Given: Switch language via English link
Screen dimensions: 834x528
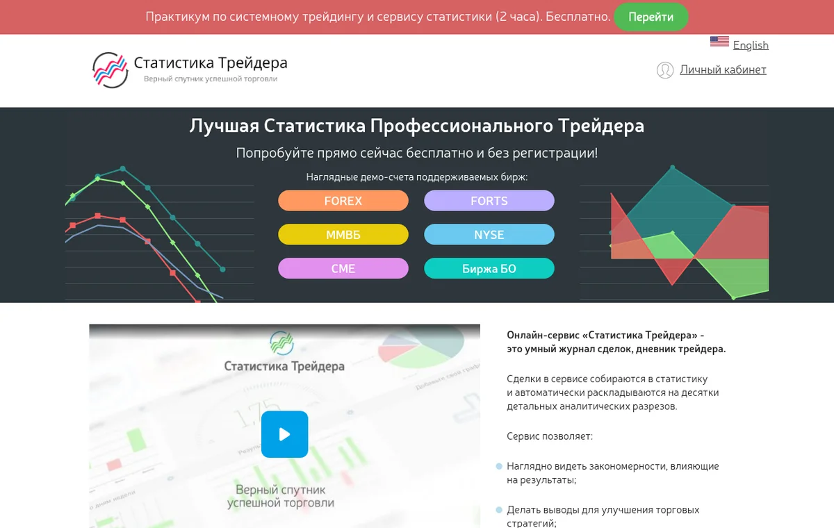Looking at the screenshot, I should coord(751,45).
